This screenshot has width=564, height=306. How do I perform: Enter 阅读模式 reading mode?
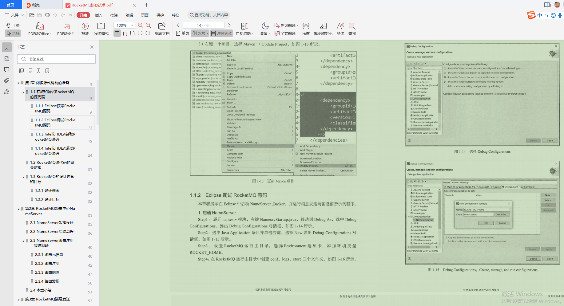101,29
